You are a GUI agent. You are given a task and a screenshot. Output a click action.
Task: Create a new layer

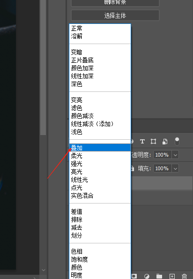point(172,276)
